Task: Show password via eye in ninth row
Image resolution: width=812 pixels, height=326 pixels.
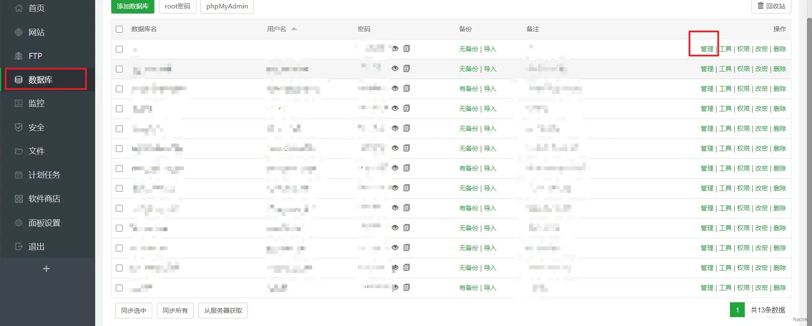Action: pyautogui.click(x=395, y=208)
